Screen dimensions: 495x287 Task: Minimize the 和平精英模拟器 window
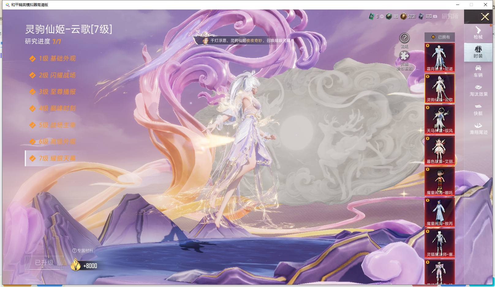pyautogui.click(x=458, y=5)
